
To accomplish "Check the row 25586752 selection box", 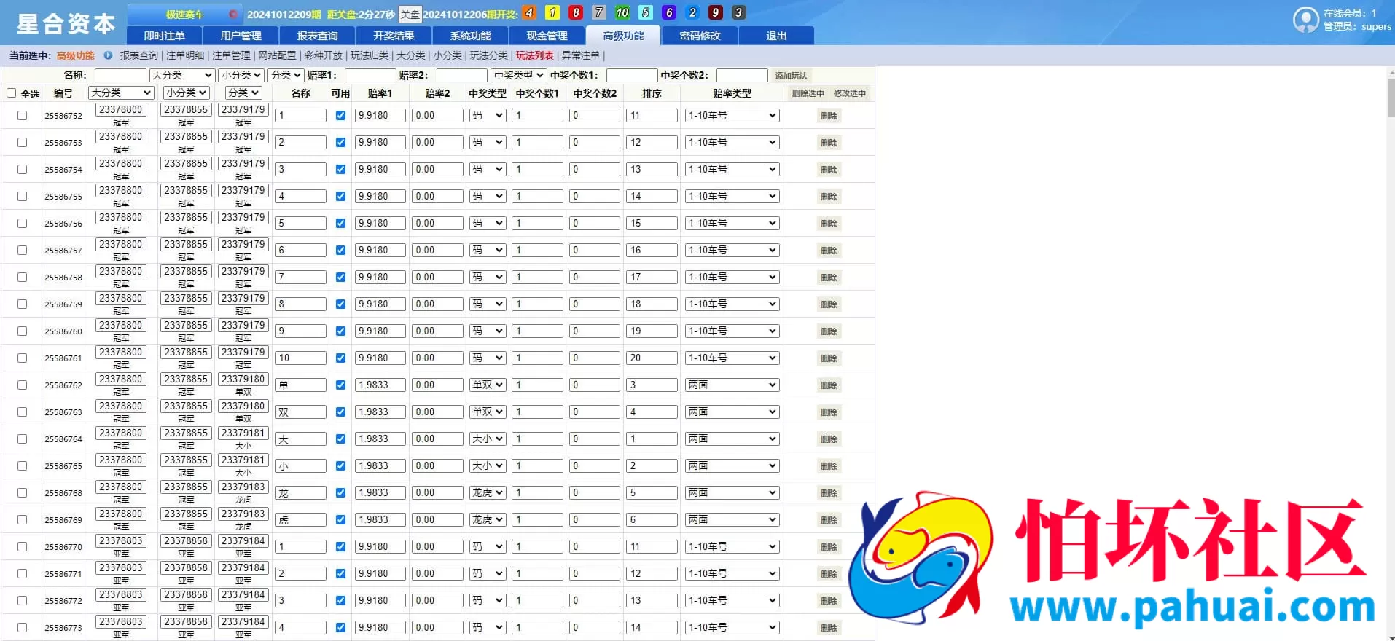I will point(22,115).
